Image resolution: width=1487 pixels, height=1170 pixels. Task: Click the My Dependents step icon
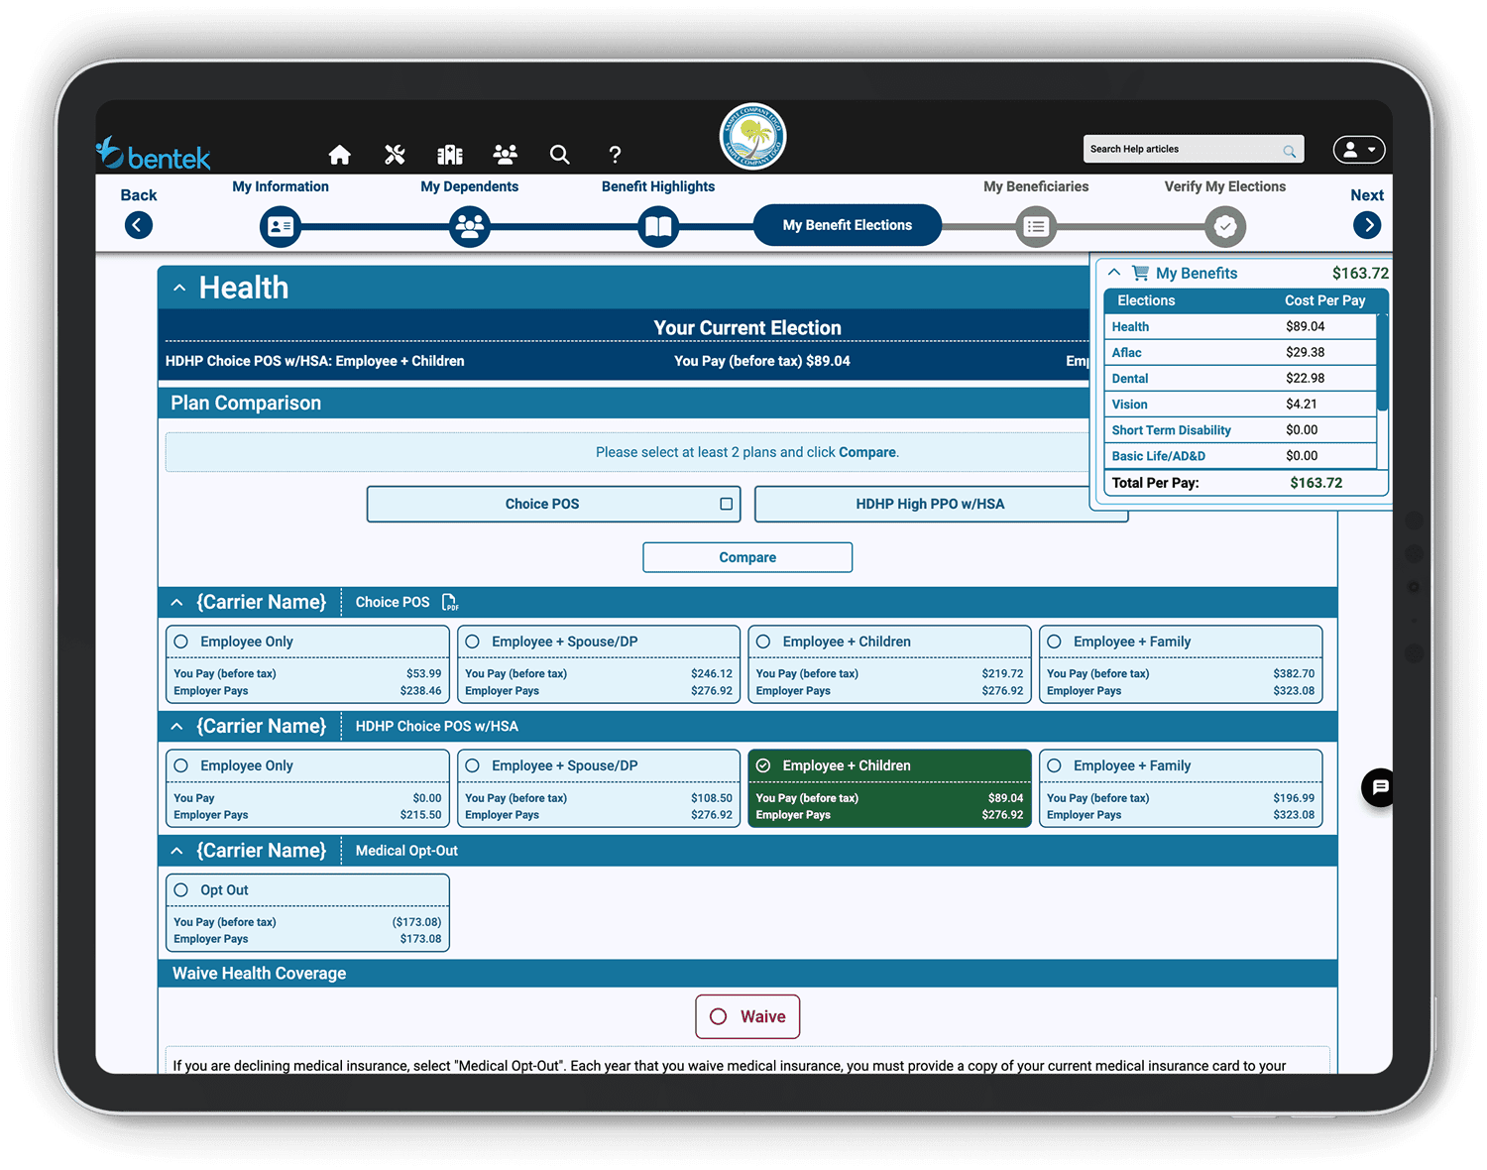(469, 226)
